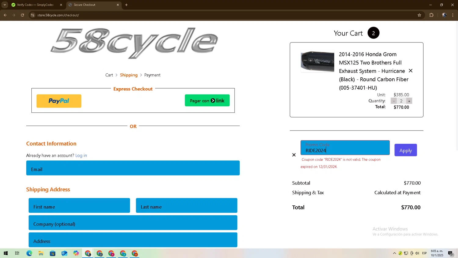Open the Windows Start menu

(x=5, y=253)
